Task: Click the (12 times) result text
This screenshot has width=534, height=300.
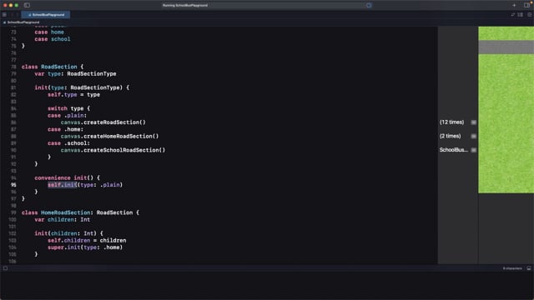Action: point(451,122)
